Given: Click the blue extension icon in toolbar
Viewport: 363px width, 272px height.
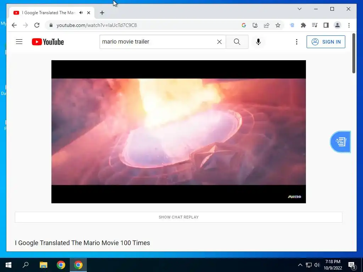Looking at the screenshot, I should pos(292,25).
